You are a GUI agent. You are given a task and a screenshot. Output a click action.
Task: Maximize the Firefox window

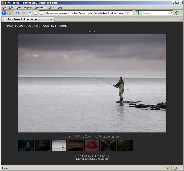(x=177, y=3)
